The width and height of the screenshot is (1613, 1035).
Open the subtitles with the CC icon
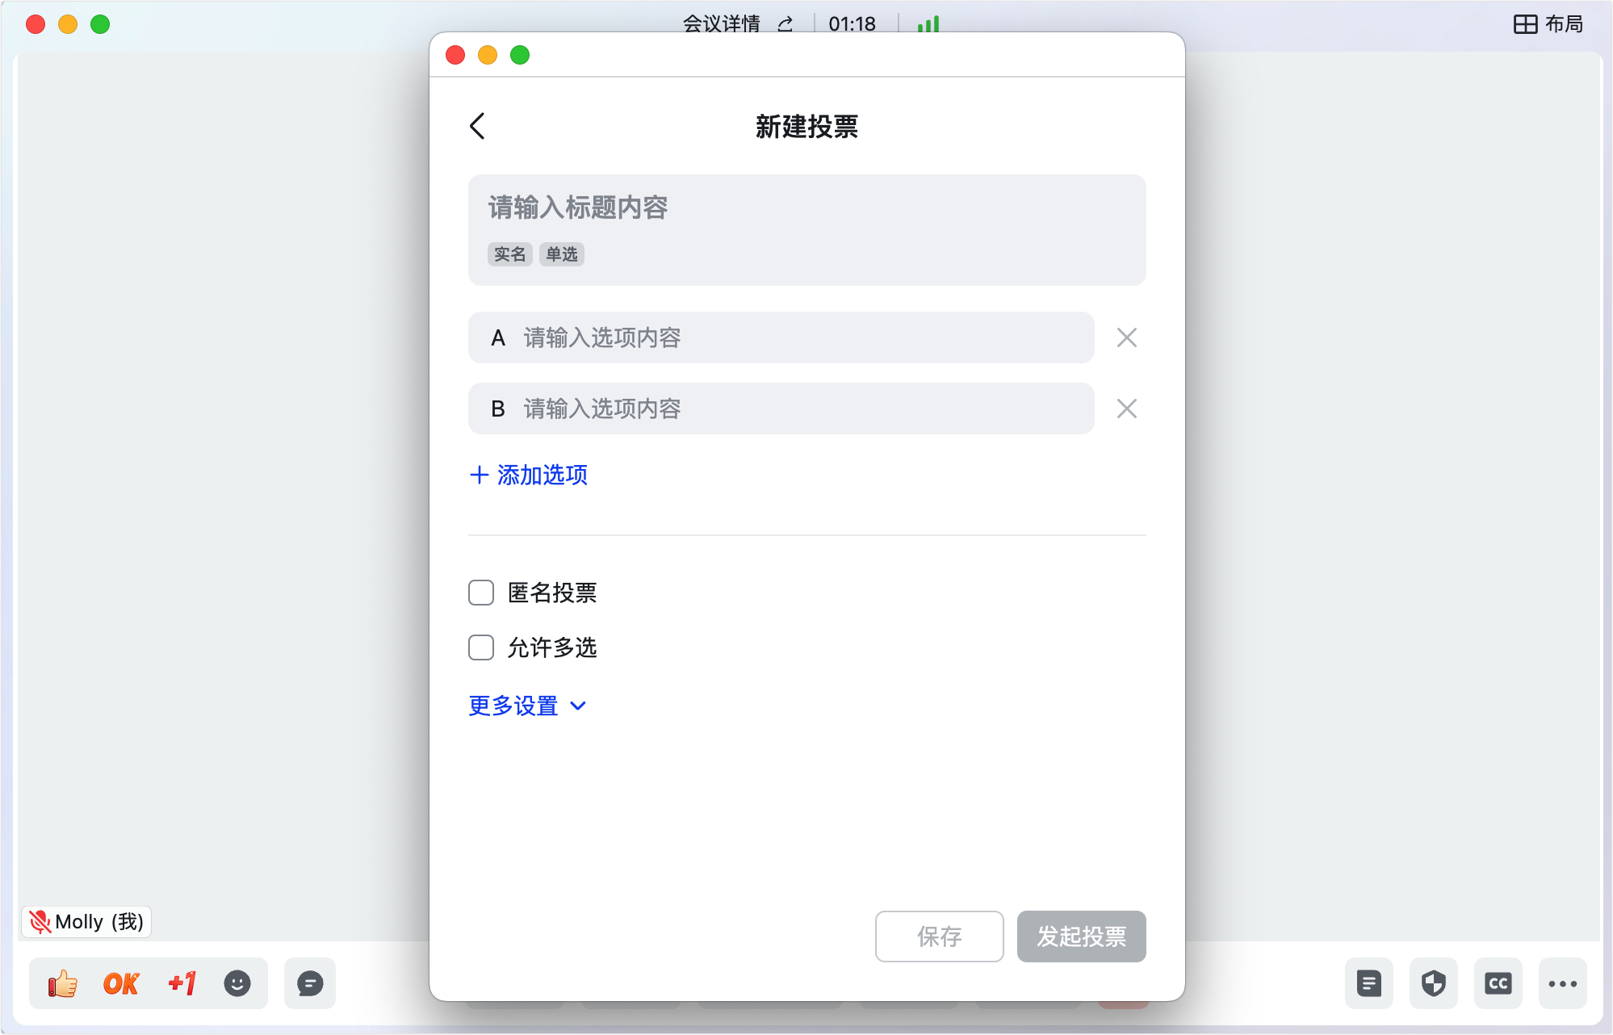click(x=1498, y=983)
